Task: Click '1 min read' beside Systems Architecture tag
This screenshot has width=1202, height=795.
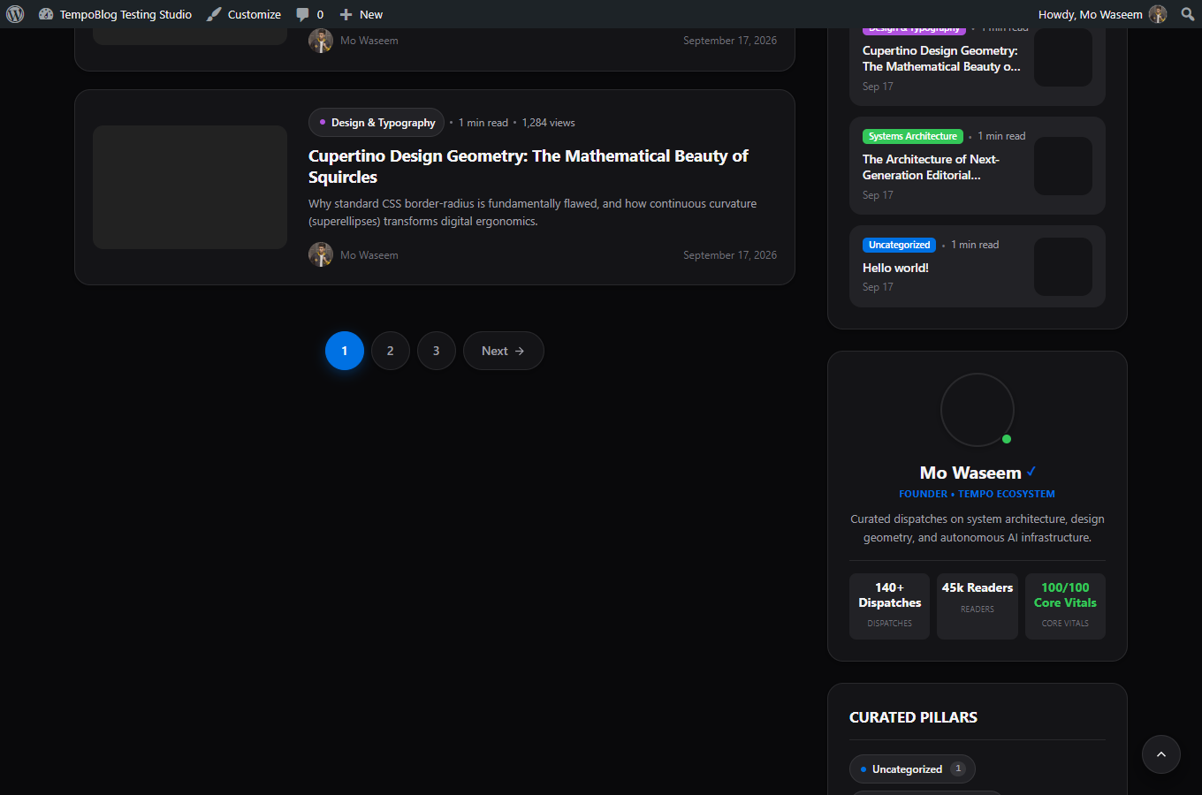Action: (1001, 136)
